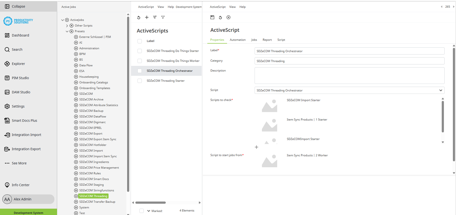Image resolution: width=456 pixels, height=215 pixels.
Task: Run the ActiveScript using the play icon
Action: 228,17
